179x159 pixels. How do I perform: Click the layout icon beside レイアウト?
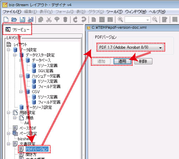point(9,44)
